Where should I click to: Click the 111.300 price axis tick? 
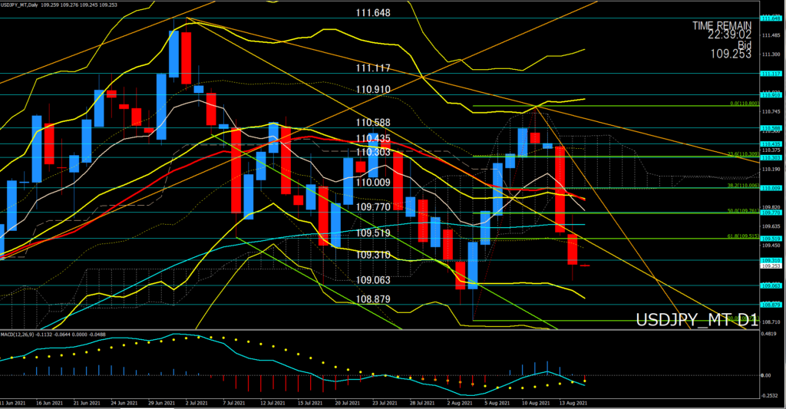click(771, 54)
